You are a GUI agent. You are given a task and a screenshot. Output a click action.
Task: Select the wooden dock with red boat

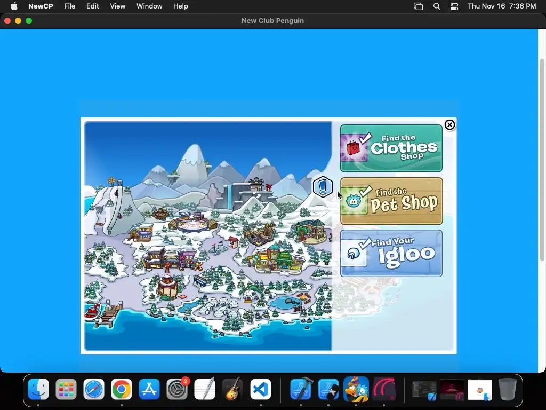coord(103,313)
